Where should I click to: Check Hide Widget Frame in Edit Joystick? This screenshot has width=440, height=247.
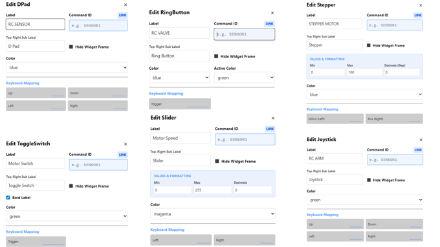click(369, 180)
